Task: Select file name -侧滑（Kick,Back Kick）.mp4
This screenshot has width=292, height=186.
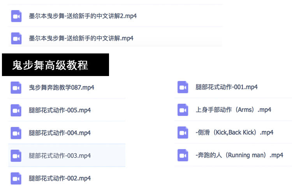Action: (x=234, y=133)
